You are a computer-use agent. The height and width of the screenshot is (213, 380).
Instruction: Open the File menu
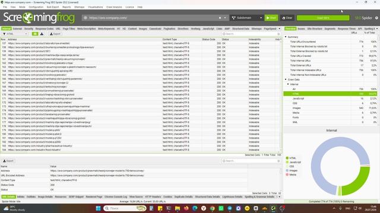point(5,7)
